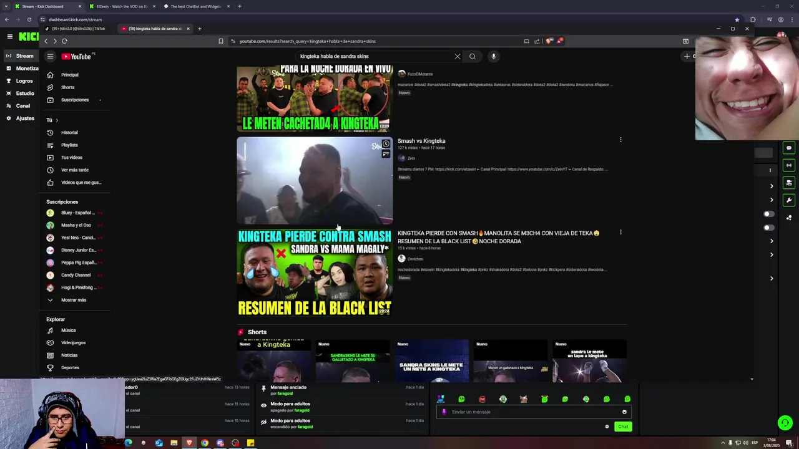The width and height of the screenshot is (799, 449).
Task: Open the Cevichon channel link
Action: tap(415, 259)
